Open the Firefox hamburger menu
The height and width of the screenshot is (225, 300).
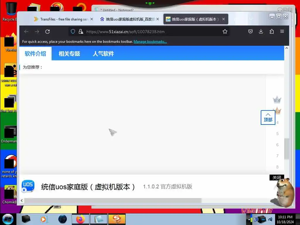pyautogui.click(x=282, y=31)
